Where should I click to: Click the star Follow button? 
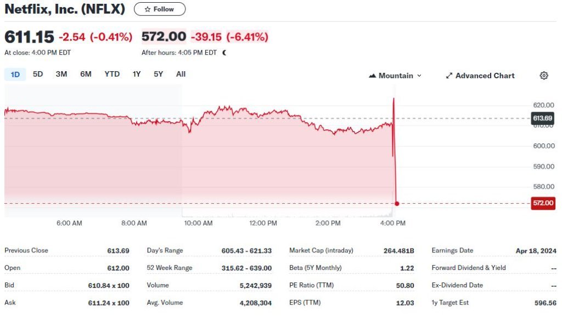point(160,9)
